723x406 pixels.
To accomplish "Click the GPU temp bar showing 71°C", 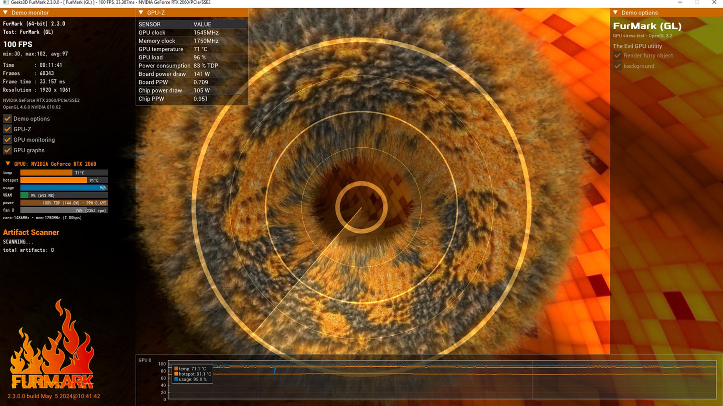I will click(64, 173).
